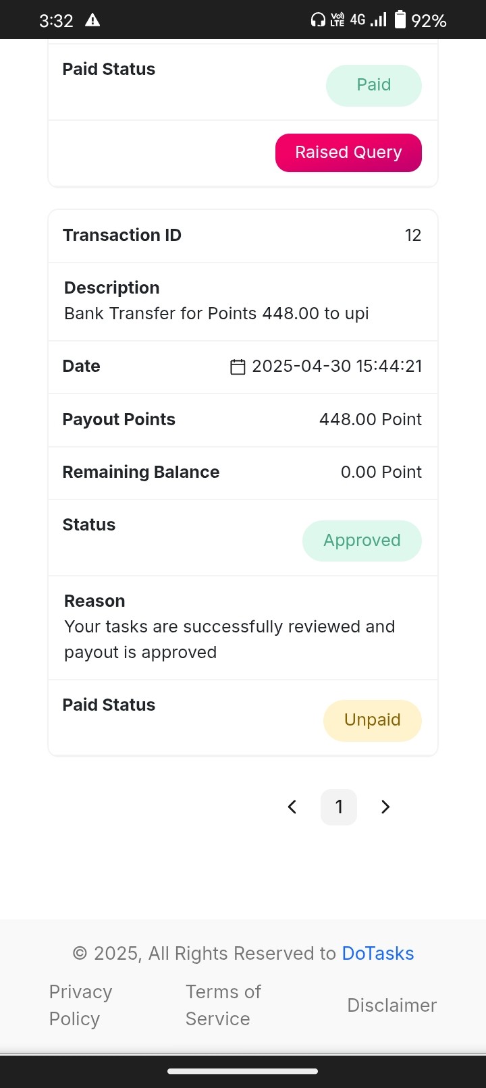Select the Transaction ID 12 row

pyautogui.click(x=243, y=236)
